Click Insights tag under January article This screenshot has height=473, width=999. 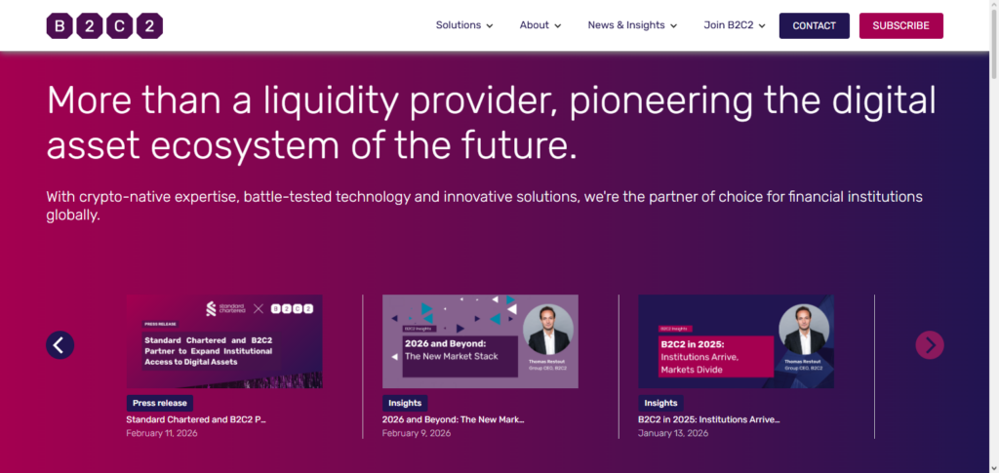pyautogui.click(x=660, y=403)
